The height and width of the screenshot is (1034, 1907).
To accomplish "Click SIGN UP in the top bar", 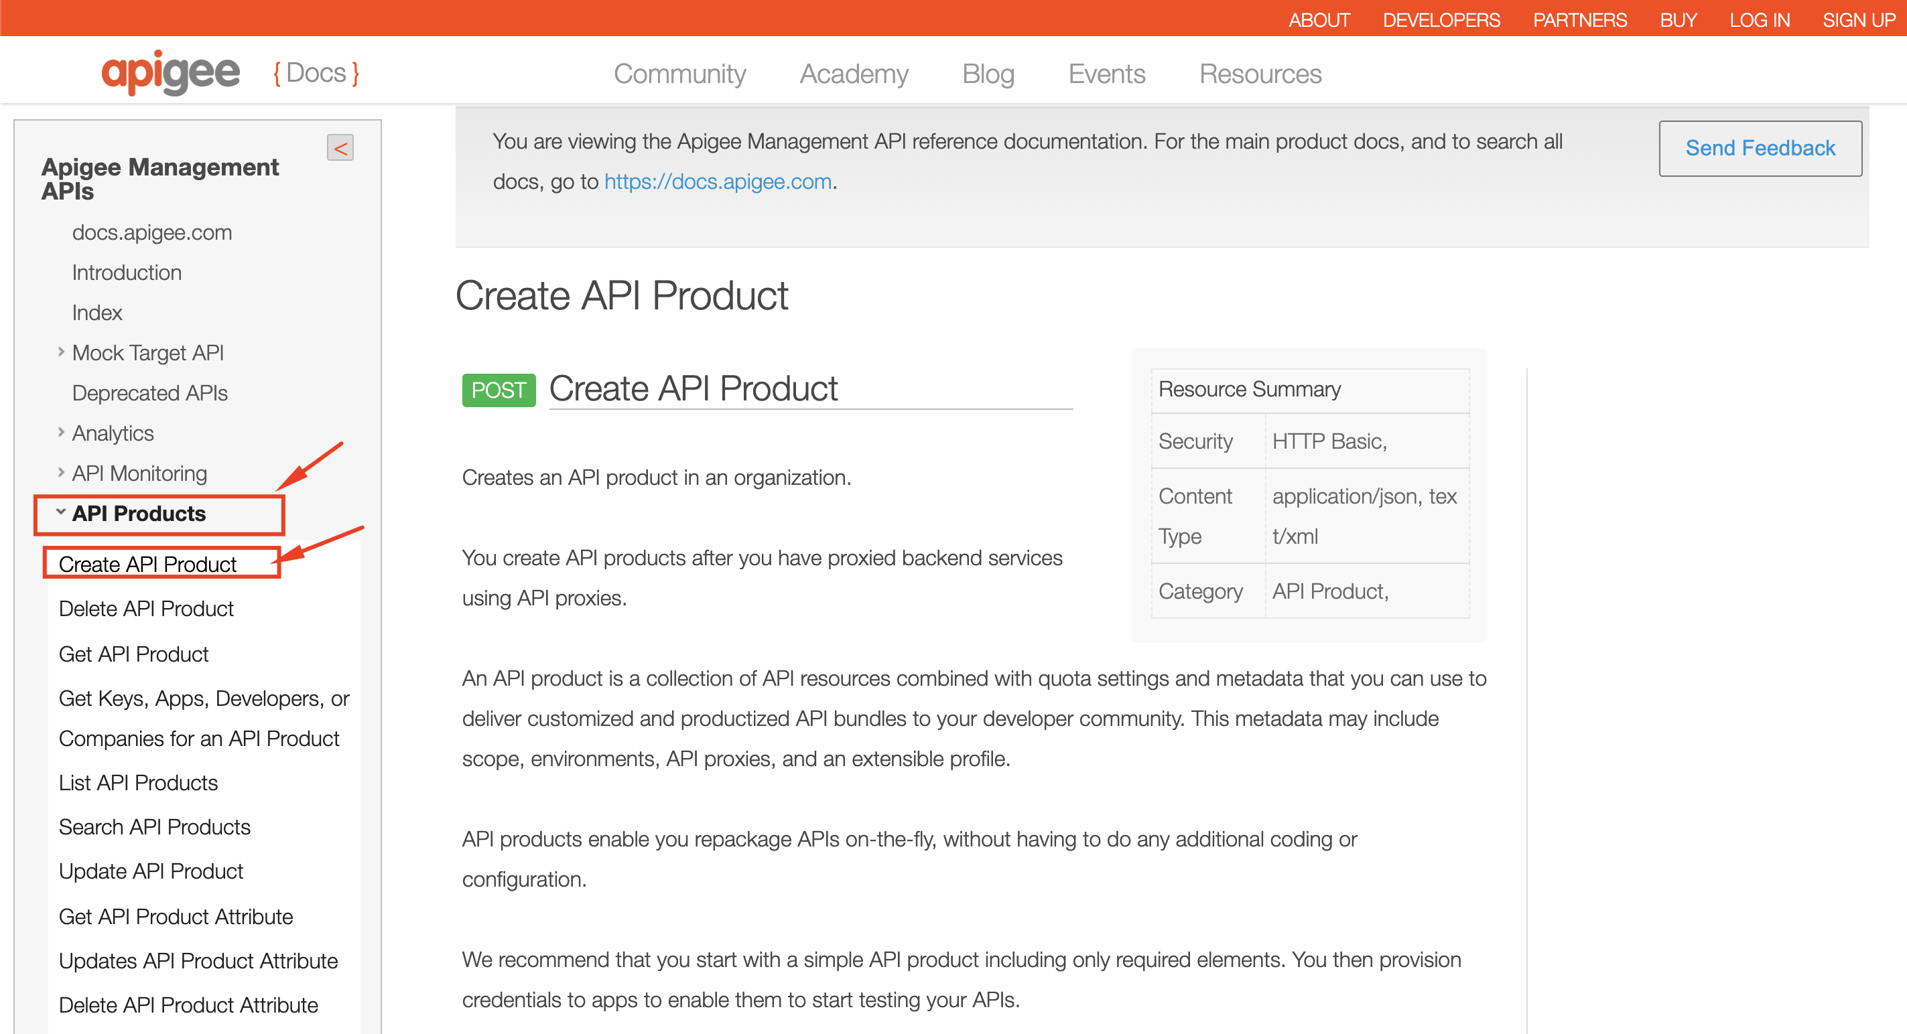I will pyautogui.click(x=1859, y=20).
